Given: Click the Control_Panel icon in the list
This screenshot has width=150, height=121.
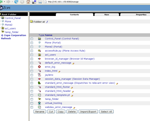Looking at the screenshot, I should [x=39, y=39].
